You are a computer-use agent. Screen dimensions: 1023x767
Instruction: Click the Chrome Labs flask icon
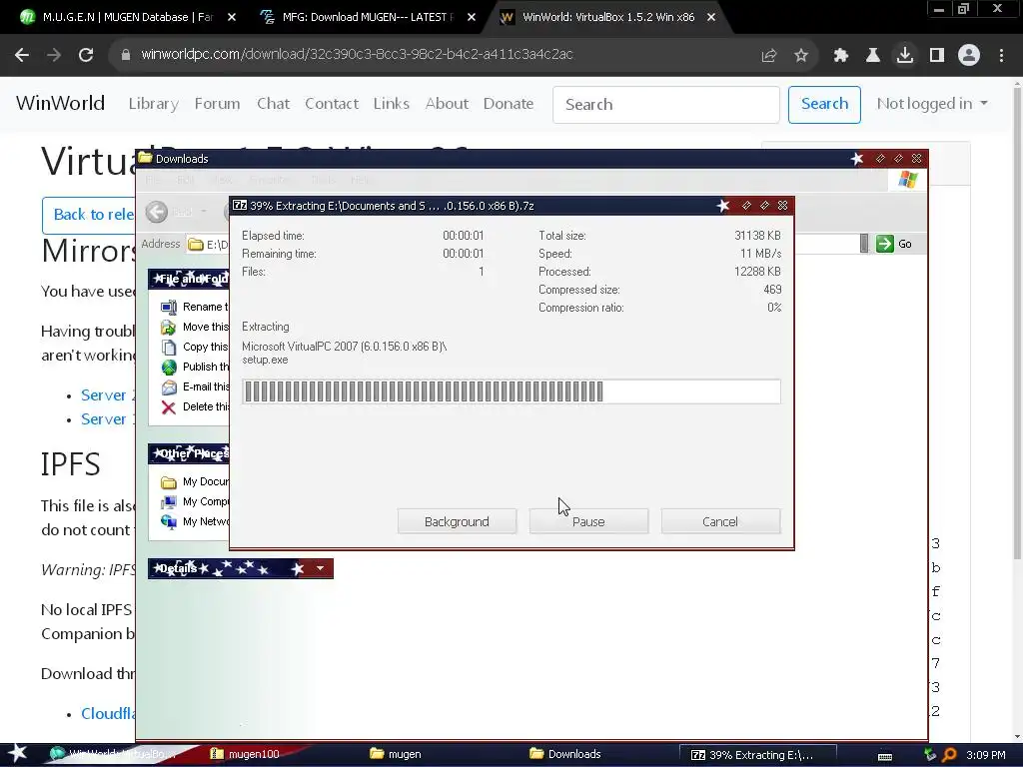(x=873, y=56)
